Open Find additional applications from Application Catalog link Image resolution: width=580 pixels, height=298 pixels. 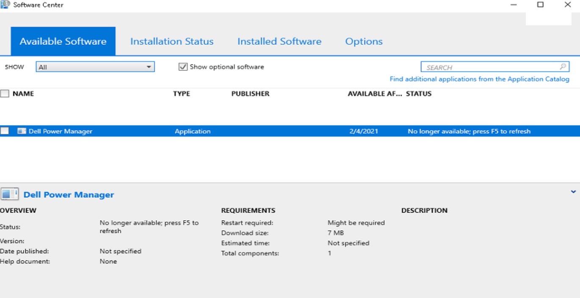(x=480, y=79)
